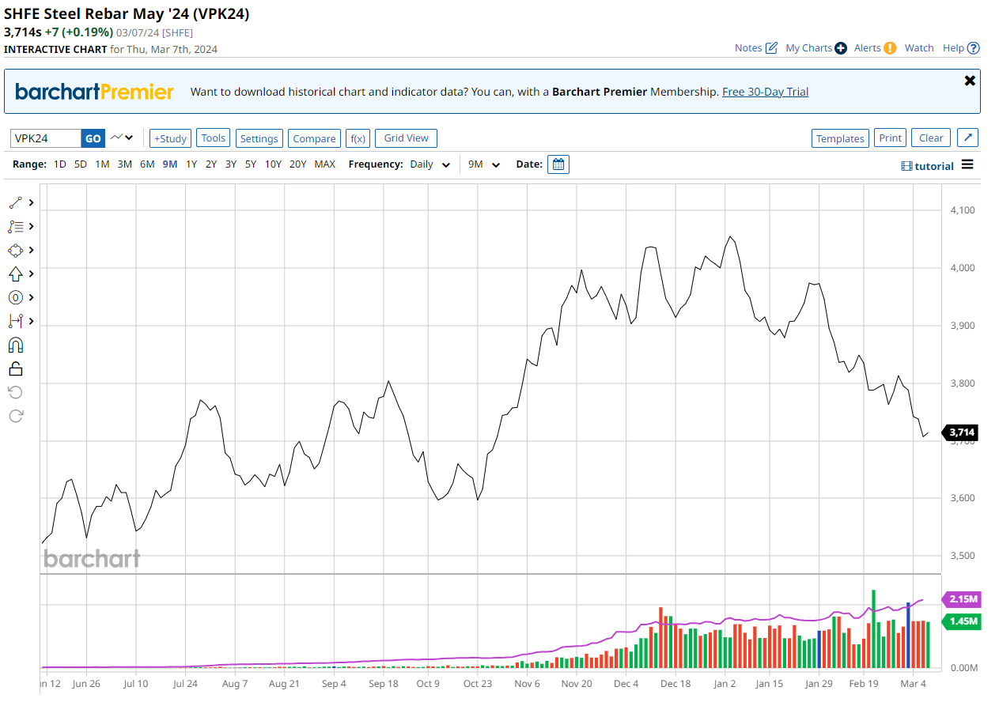The width and height of the screenshot is (999, 702).
Task: Select the arrow marker shapes tool
Action: [x=16, y=274]
